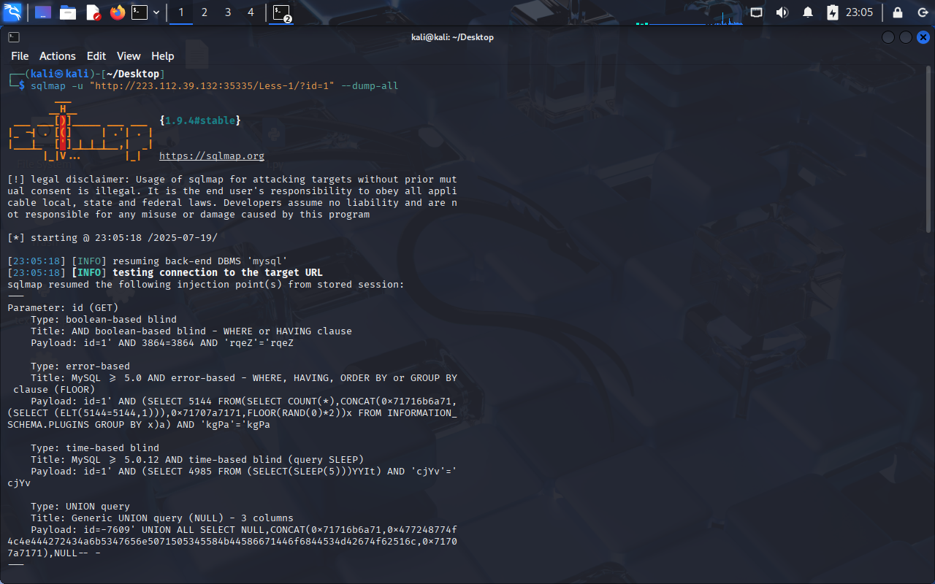
Task: Click "Type: time-based blind" line
Action: click(95, 448)
